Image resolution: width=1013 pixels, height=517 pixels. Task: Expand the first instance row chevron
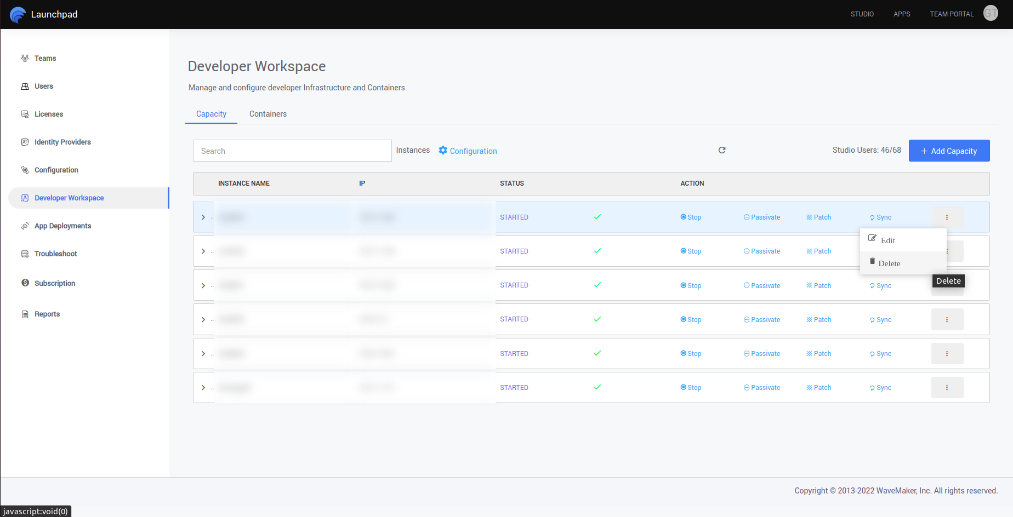coord(203,217)
